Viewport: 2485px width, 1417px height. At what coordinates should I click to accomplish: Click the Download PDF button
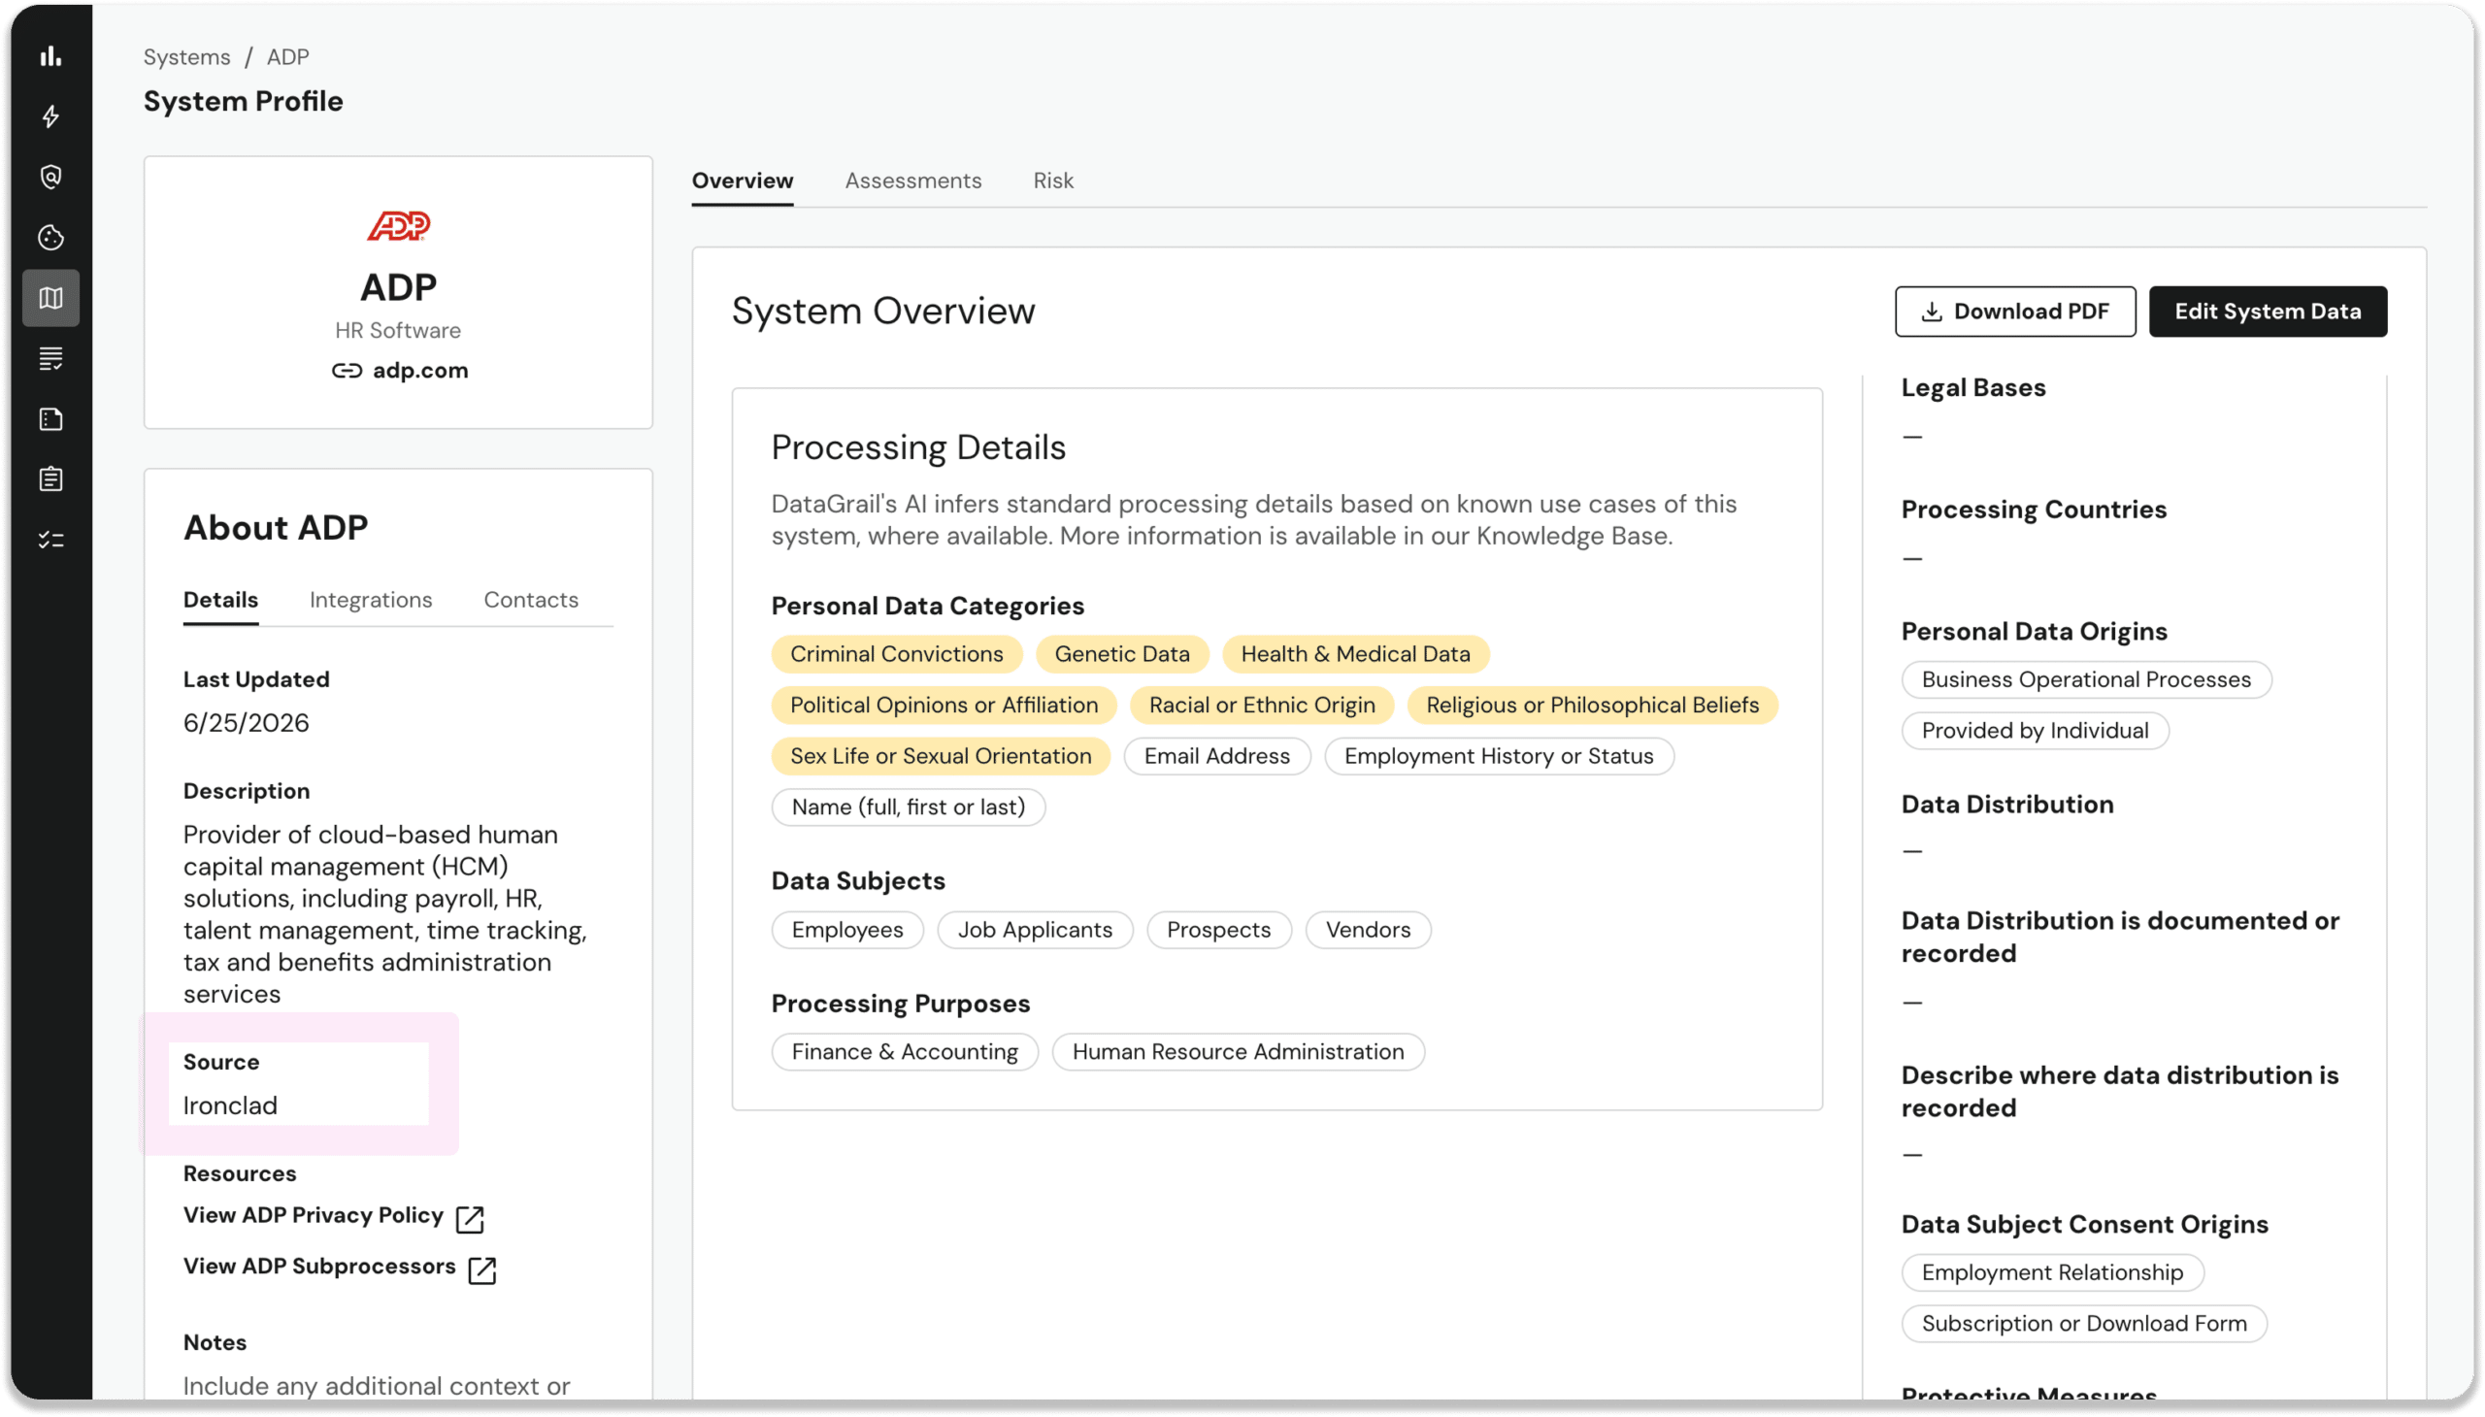point(2014,312)
